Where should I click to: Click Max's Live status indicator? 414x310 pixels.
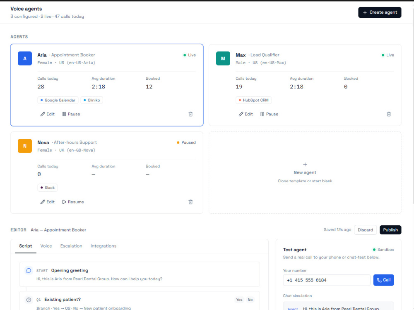(x=388, y=55)
